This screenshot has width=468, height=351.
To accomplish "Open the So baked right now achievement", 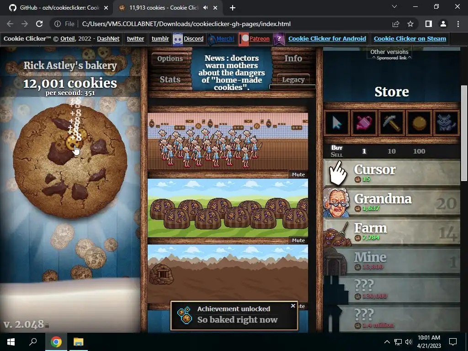I will click(x=234, y=316).
